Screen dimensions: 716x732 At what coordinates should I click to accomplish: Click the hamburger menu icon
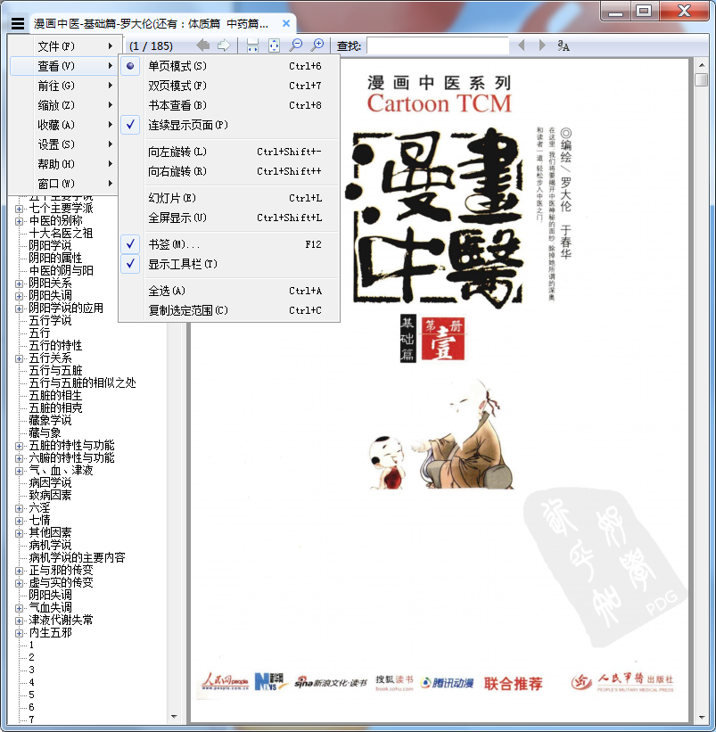click(18, 25)
